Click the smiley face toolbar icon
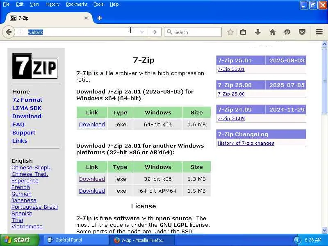This screenshot has height=246, width=328. pyautogui.click(x=287, y=32)
